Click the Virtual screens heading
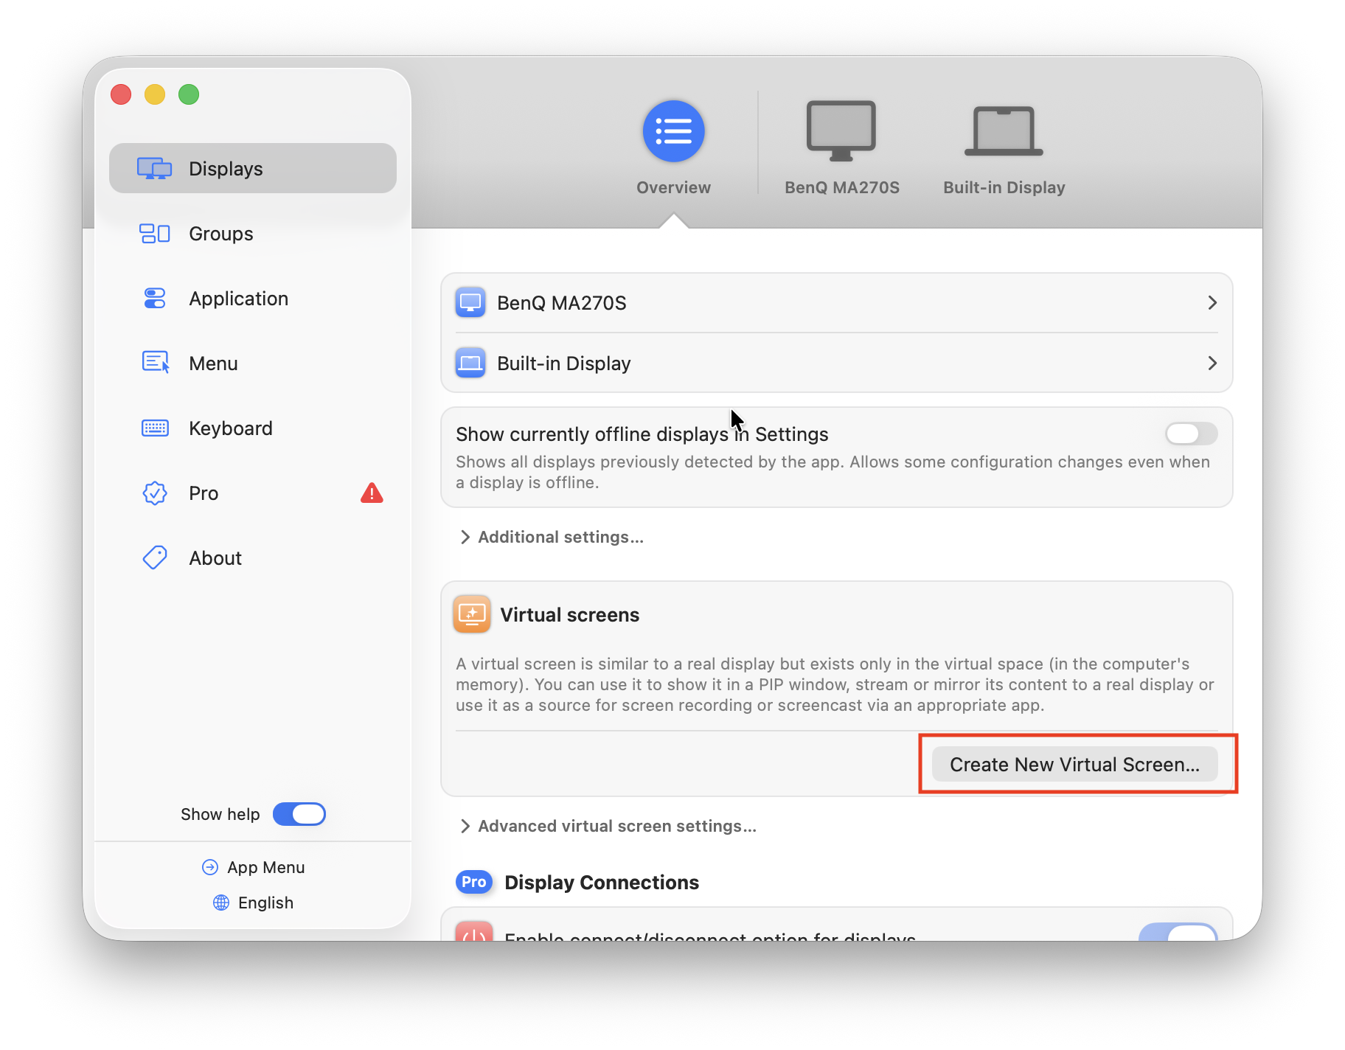Screen dimensions: 1345x1050 tap(570, 614)
